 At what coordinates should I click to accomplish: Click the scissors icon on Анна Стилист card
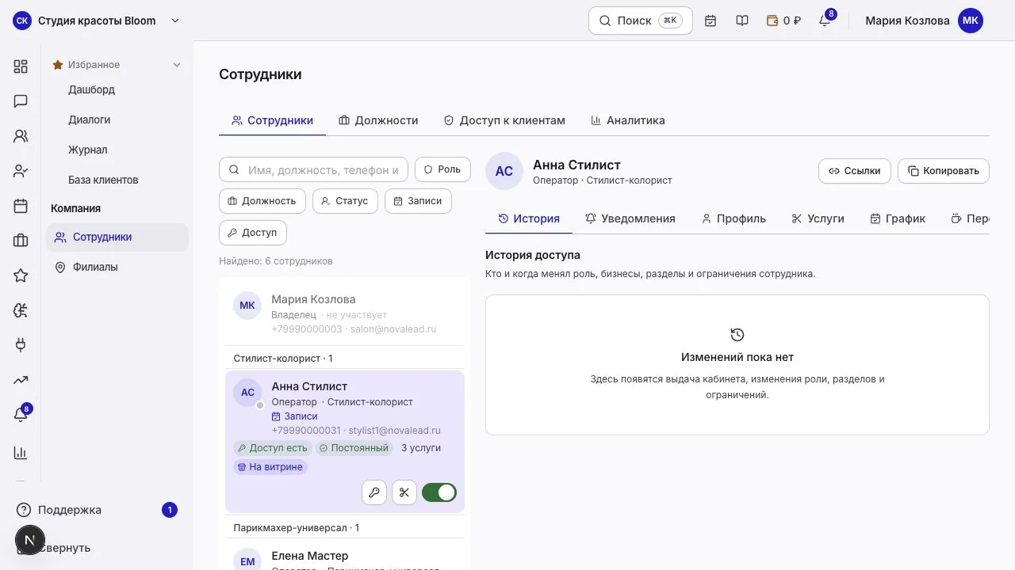coord(404,492)
